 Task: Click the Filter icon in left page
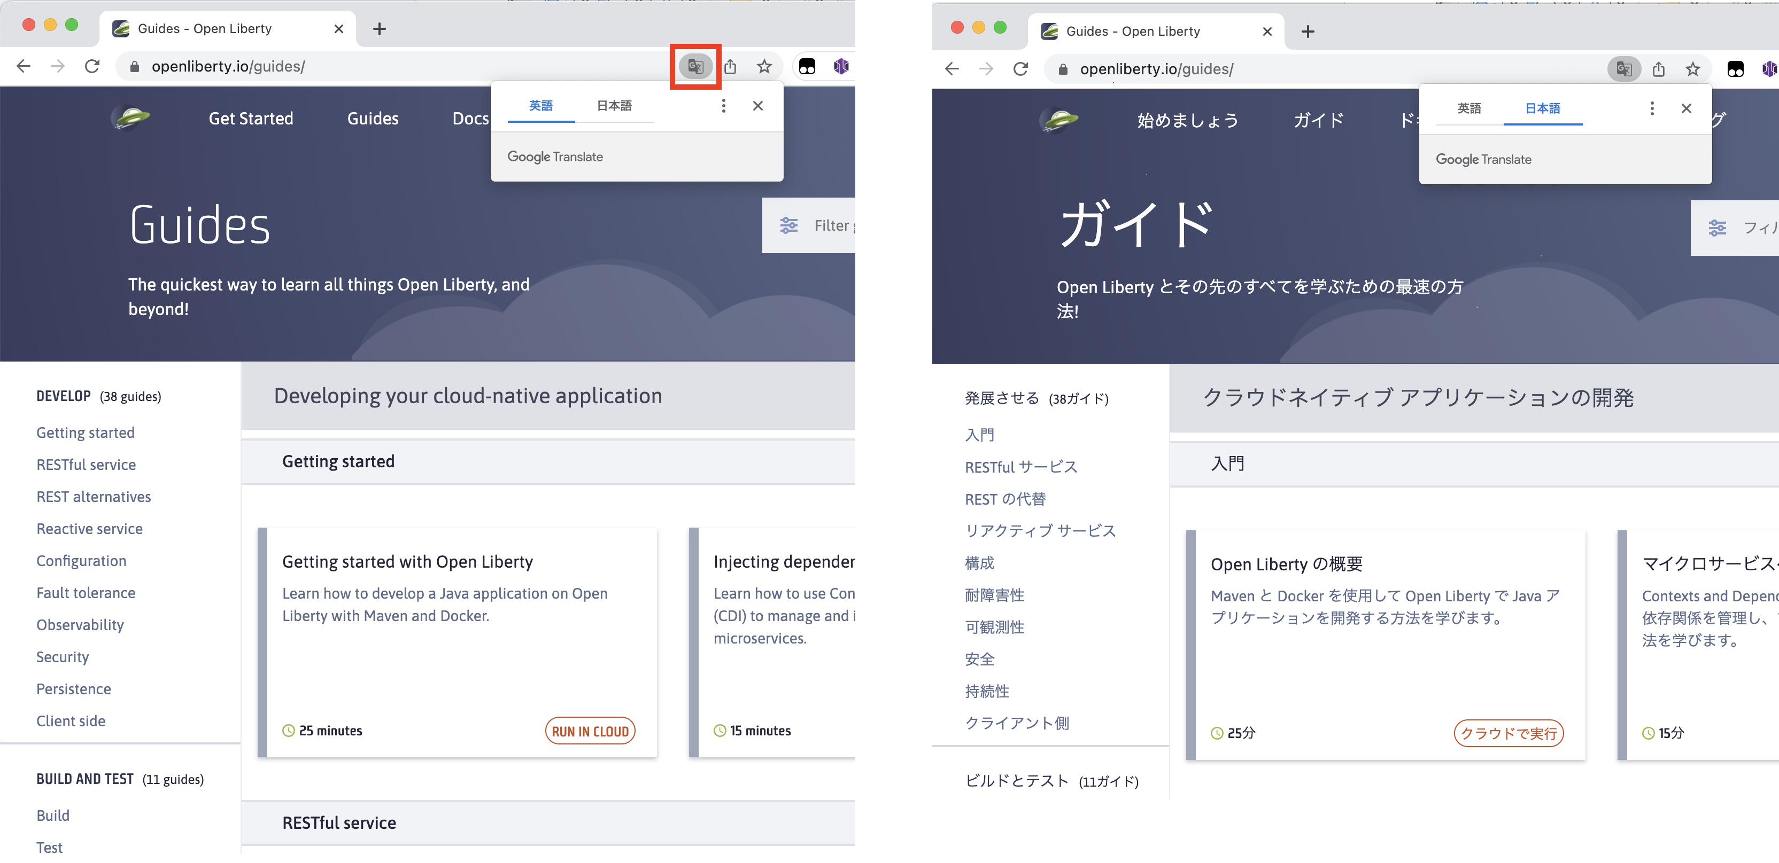pyautogui.click(x=788, y=225)
